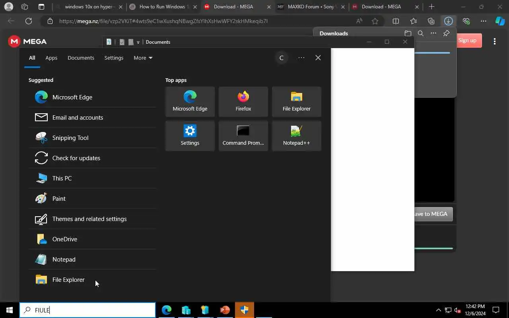
Task: Pin the Downloads panel
Action: pyautogui.click(x=447, y=33)
